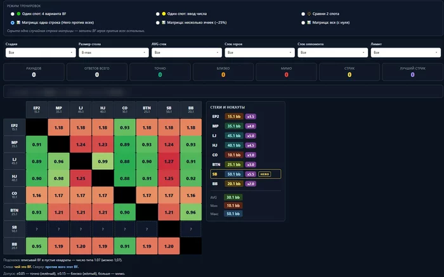The image size is (444, 277).
Task: Open the Лимит dropdown
Action: [x=406, y=53]
